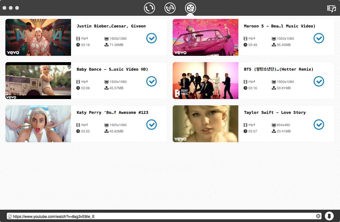This screenshot has height=222, width=340.
Task: Select the '71.09MB' file size text
Action: 116,45
